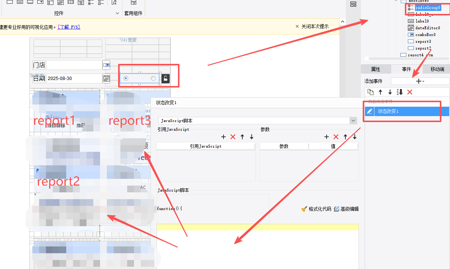Select the number editor '123' widget icon
This screenshot has height=269, width=450.
[x=71, y=2]
